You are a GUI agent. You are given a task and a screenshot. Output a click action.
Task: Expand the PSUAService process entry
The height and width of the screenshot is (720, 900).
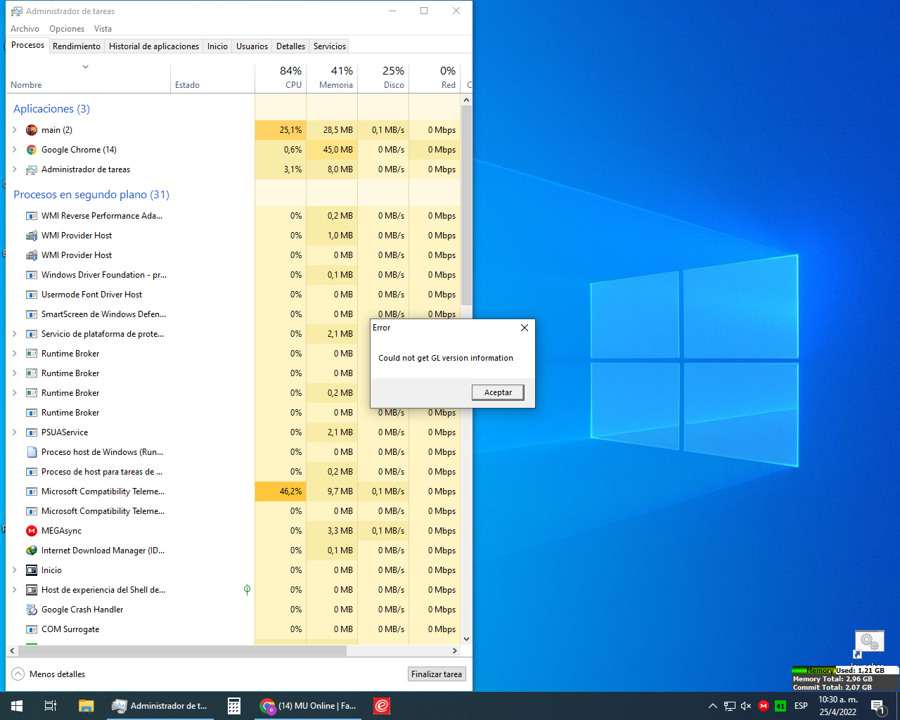tap(15, 432)
